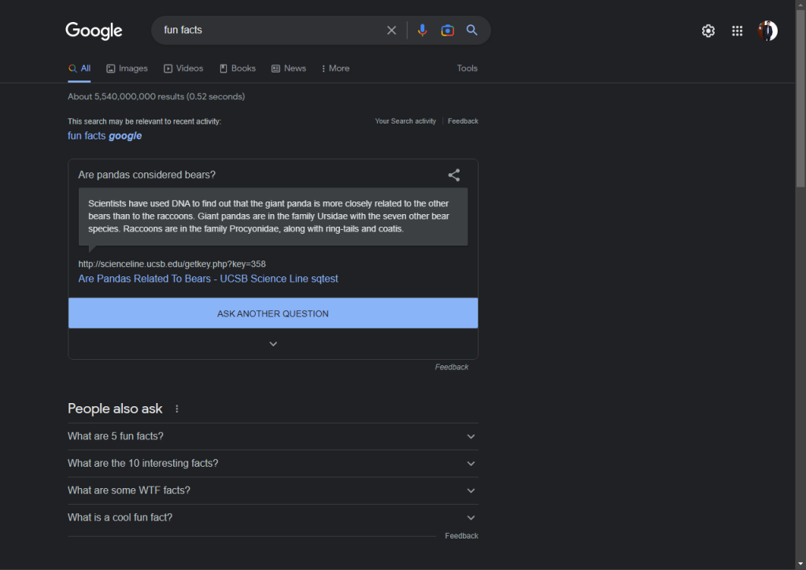Image resolution: width=806 pixels, height=570 pixels.
Task: Open Are Pandas Related To Bears link
Action: tap(208, 279)
